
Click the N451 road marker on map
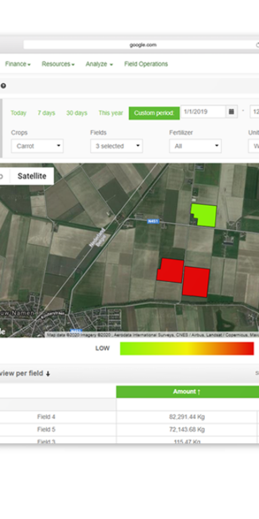click(x=153, y=221)
